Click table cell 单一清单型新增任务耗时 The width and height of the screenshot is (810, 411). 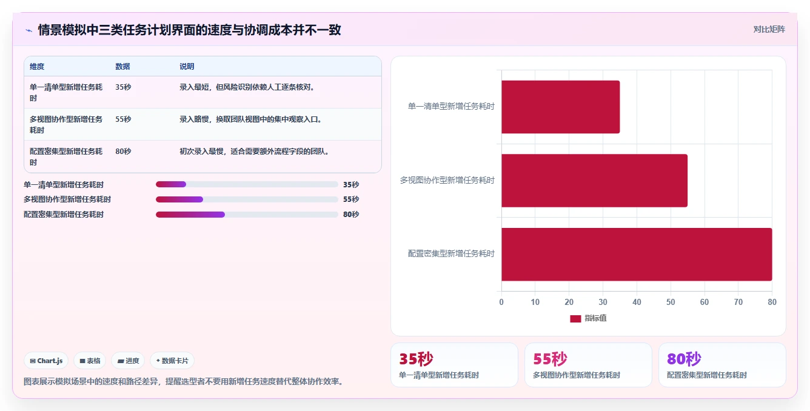[66, 92]
